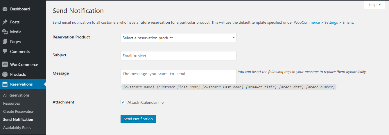The height and width of the screenshot is (135, 389).
Task: Open All Reservations submenu item
Action: point(16,95)
